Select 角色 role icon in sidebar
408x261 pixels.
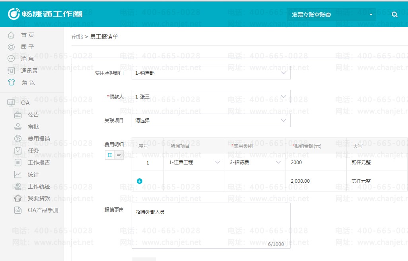click(12, 83)
